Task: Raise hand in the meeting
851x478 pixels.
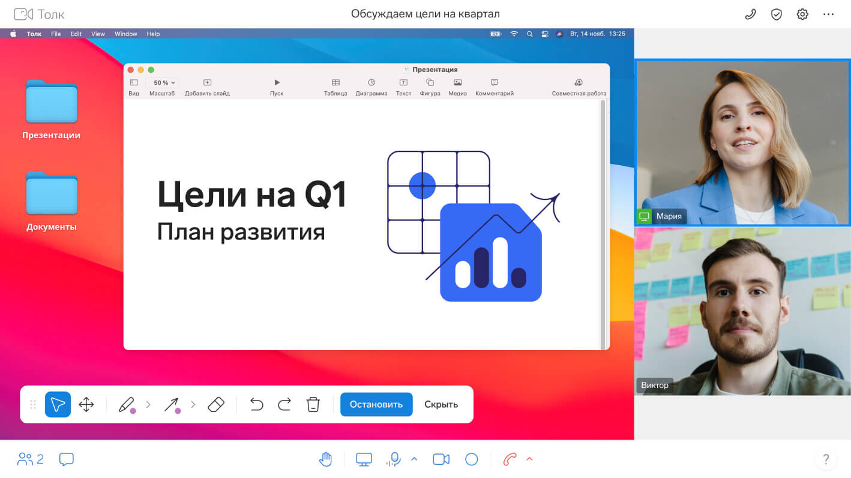Action: click(325, 459)
